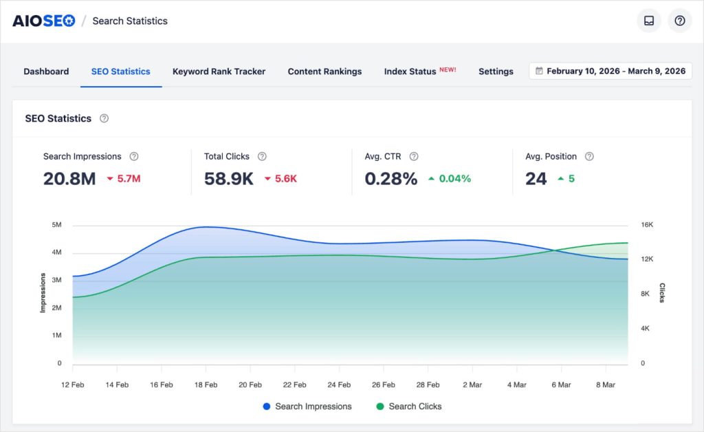Image resolution: width=704 pixels, height=432 pixels.
Task: Click the 5.7M impressions change value
Action: coord(129,179)
